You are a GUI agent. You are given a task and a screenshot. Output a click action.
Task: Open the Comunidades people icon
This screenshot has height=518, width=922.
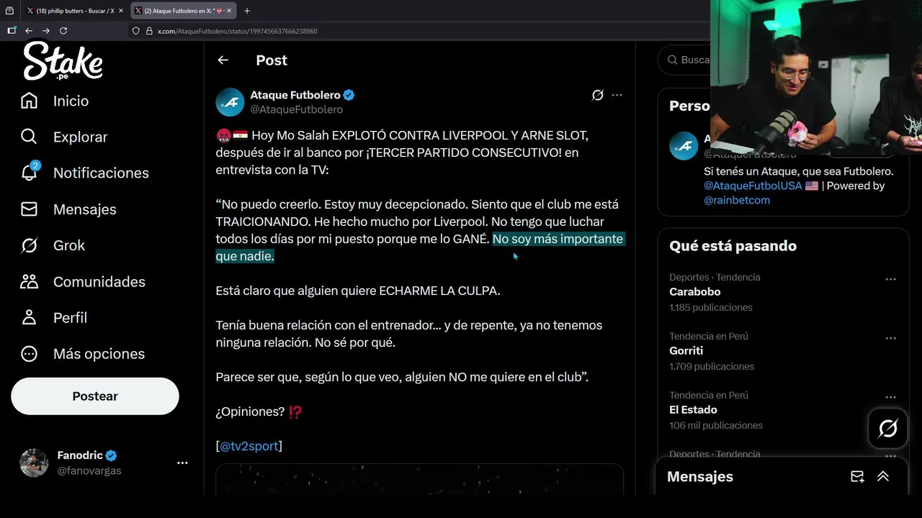[29, 281]
